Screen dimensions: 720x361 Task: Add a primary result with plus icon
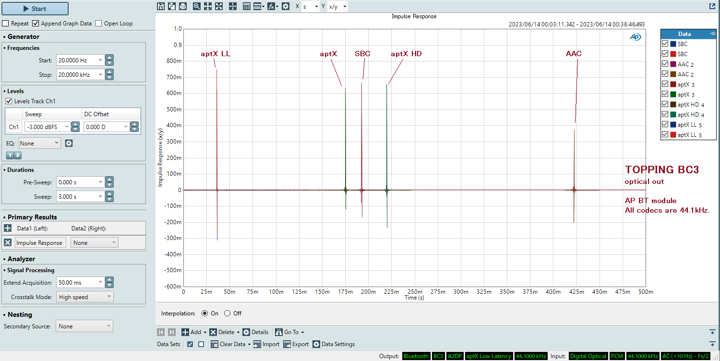(x=8, y=229)
